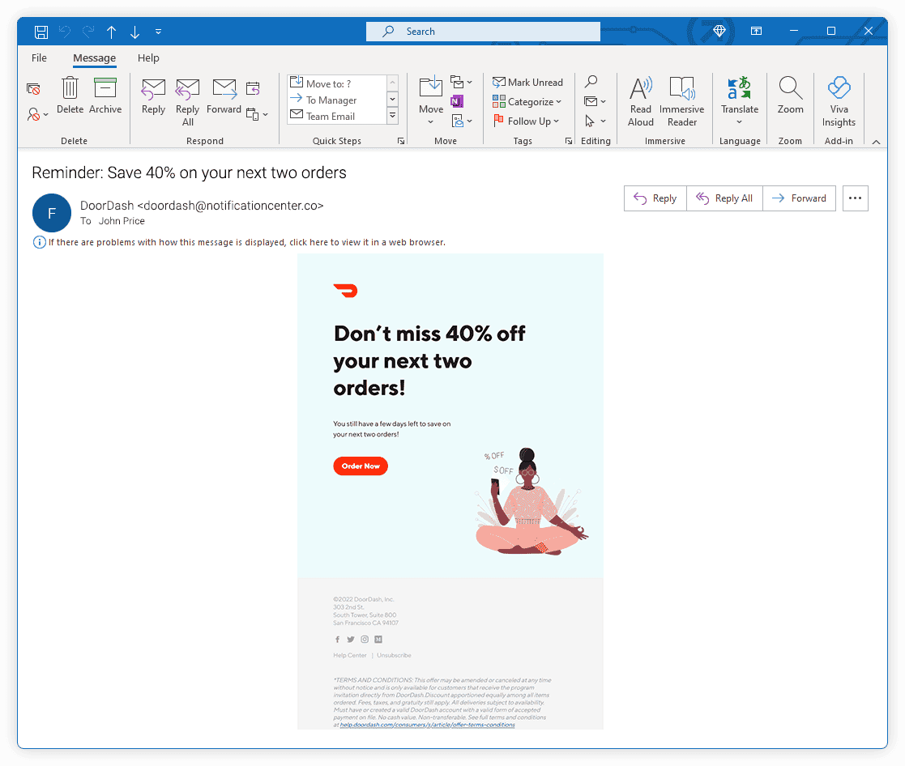Click Reply All in the ribbon

click(x=187, y=101)
